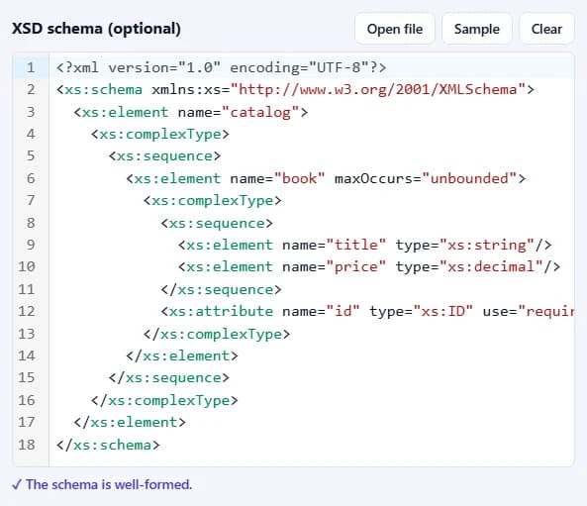Click the "title" element name value

pyautogui.click(x=355, y=245)
